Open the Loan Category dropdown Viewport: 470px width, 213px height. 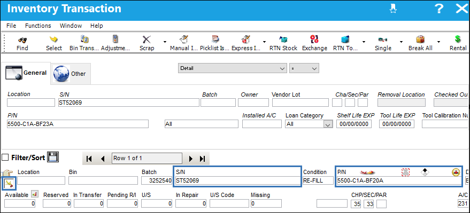point(309,124)
